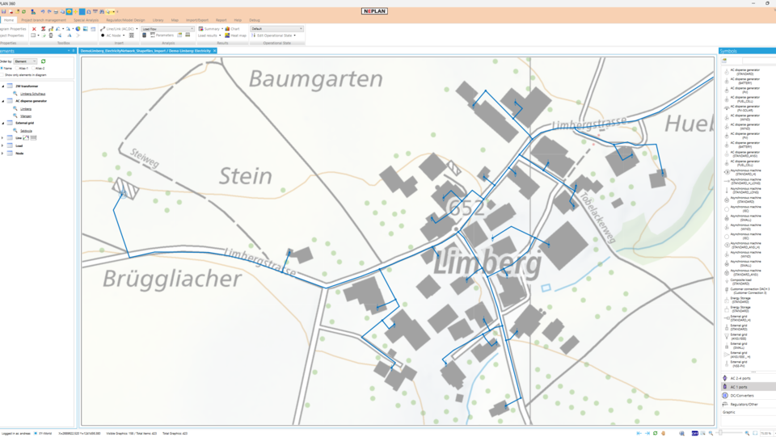Select the Alias-1 radio button
Image resolution: width=776 pixels, height=437 pixels.
pos(16,68)
